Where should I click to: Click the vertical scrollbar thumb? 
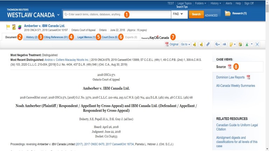267,8
